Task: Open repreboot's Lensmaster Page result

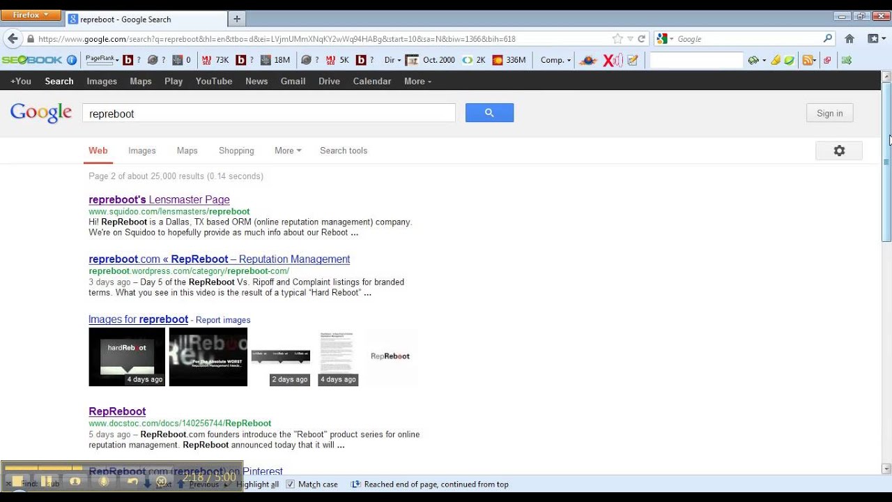Action: coord(159,199)
